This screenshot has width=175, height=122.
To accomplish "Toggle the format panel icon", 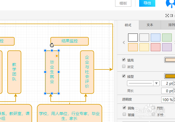I will pos(171,16).
